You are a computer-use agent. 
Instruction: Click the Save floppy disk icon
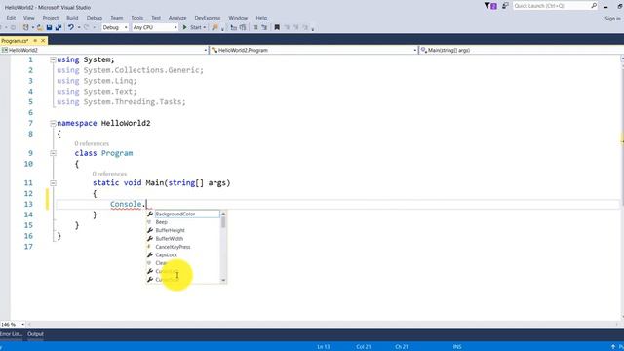pyautogui.click(x=49, y=27)
